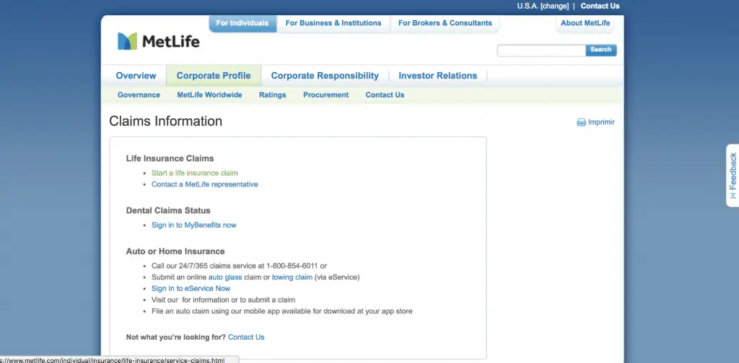Open the auto glass claim link
Viewport: 739px width, 363px height.
[225, 277]
